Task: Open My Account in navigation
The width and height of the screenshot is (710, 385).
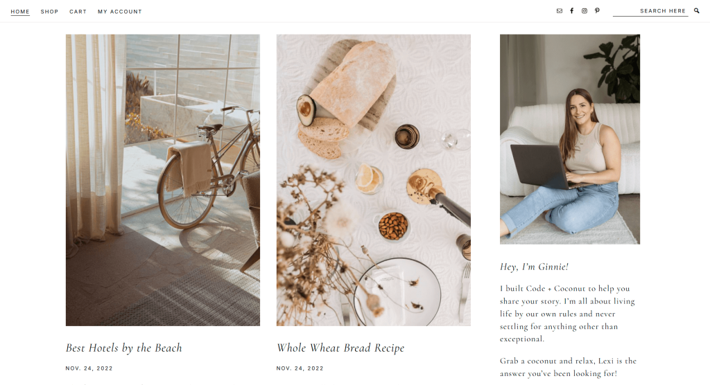Action: 119,12
